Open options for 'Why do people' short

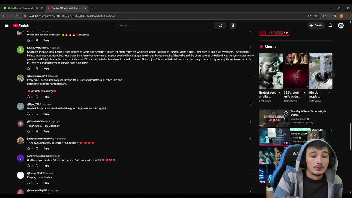coord(329,94)
